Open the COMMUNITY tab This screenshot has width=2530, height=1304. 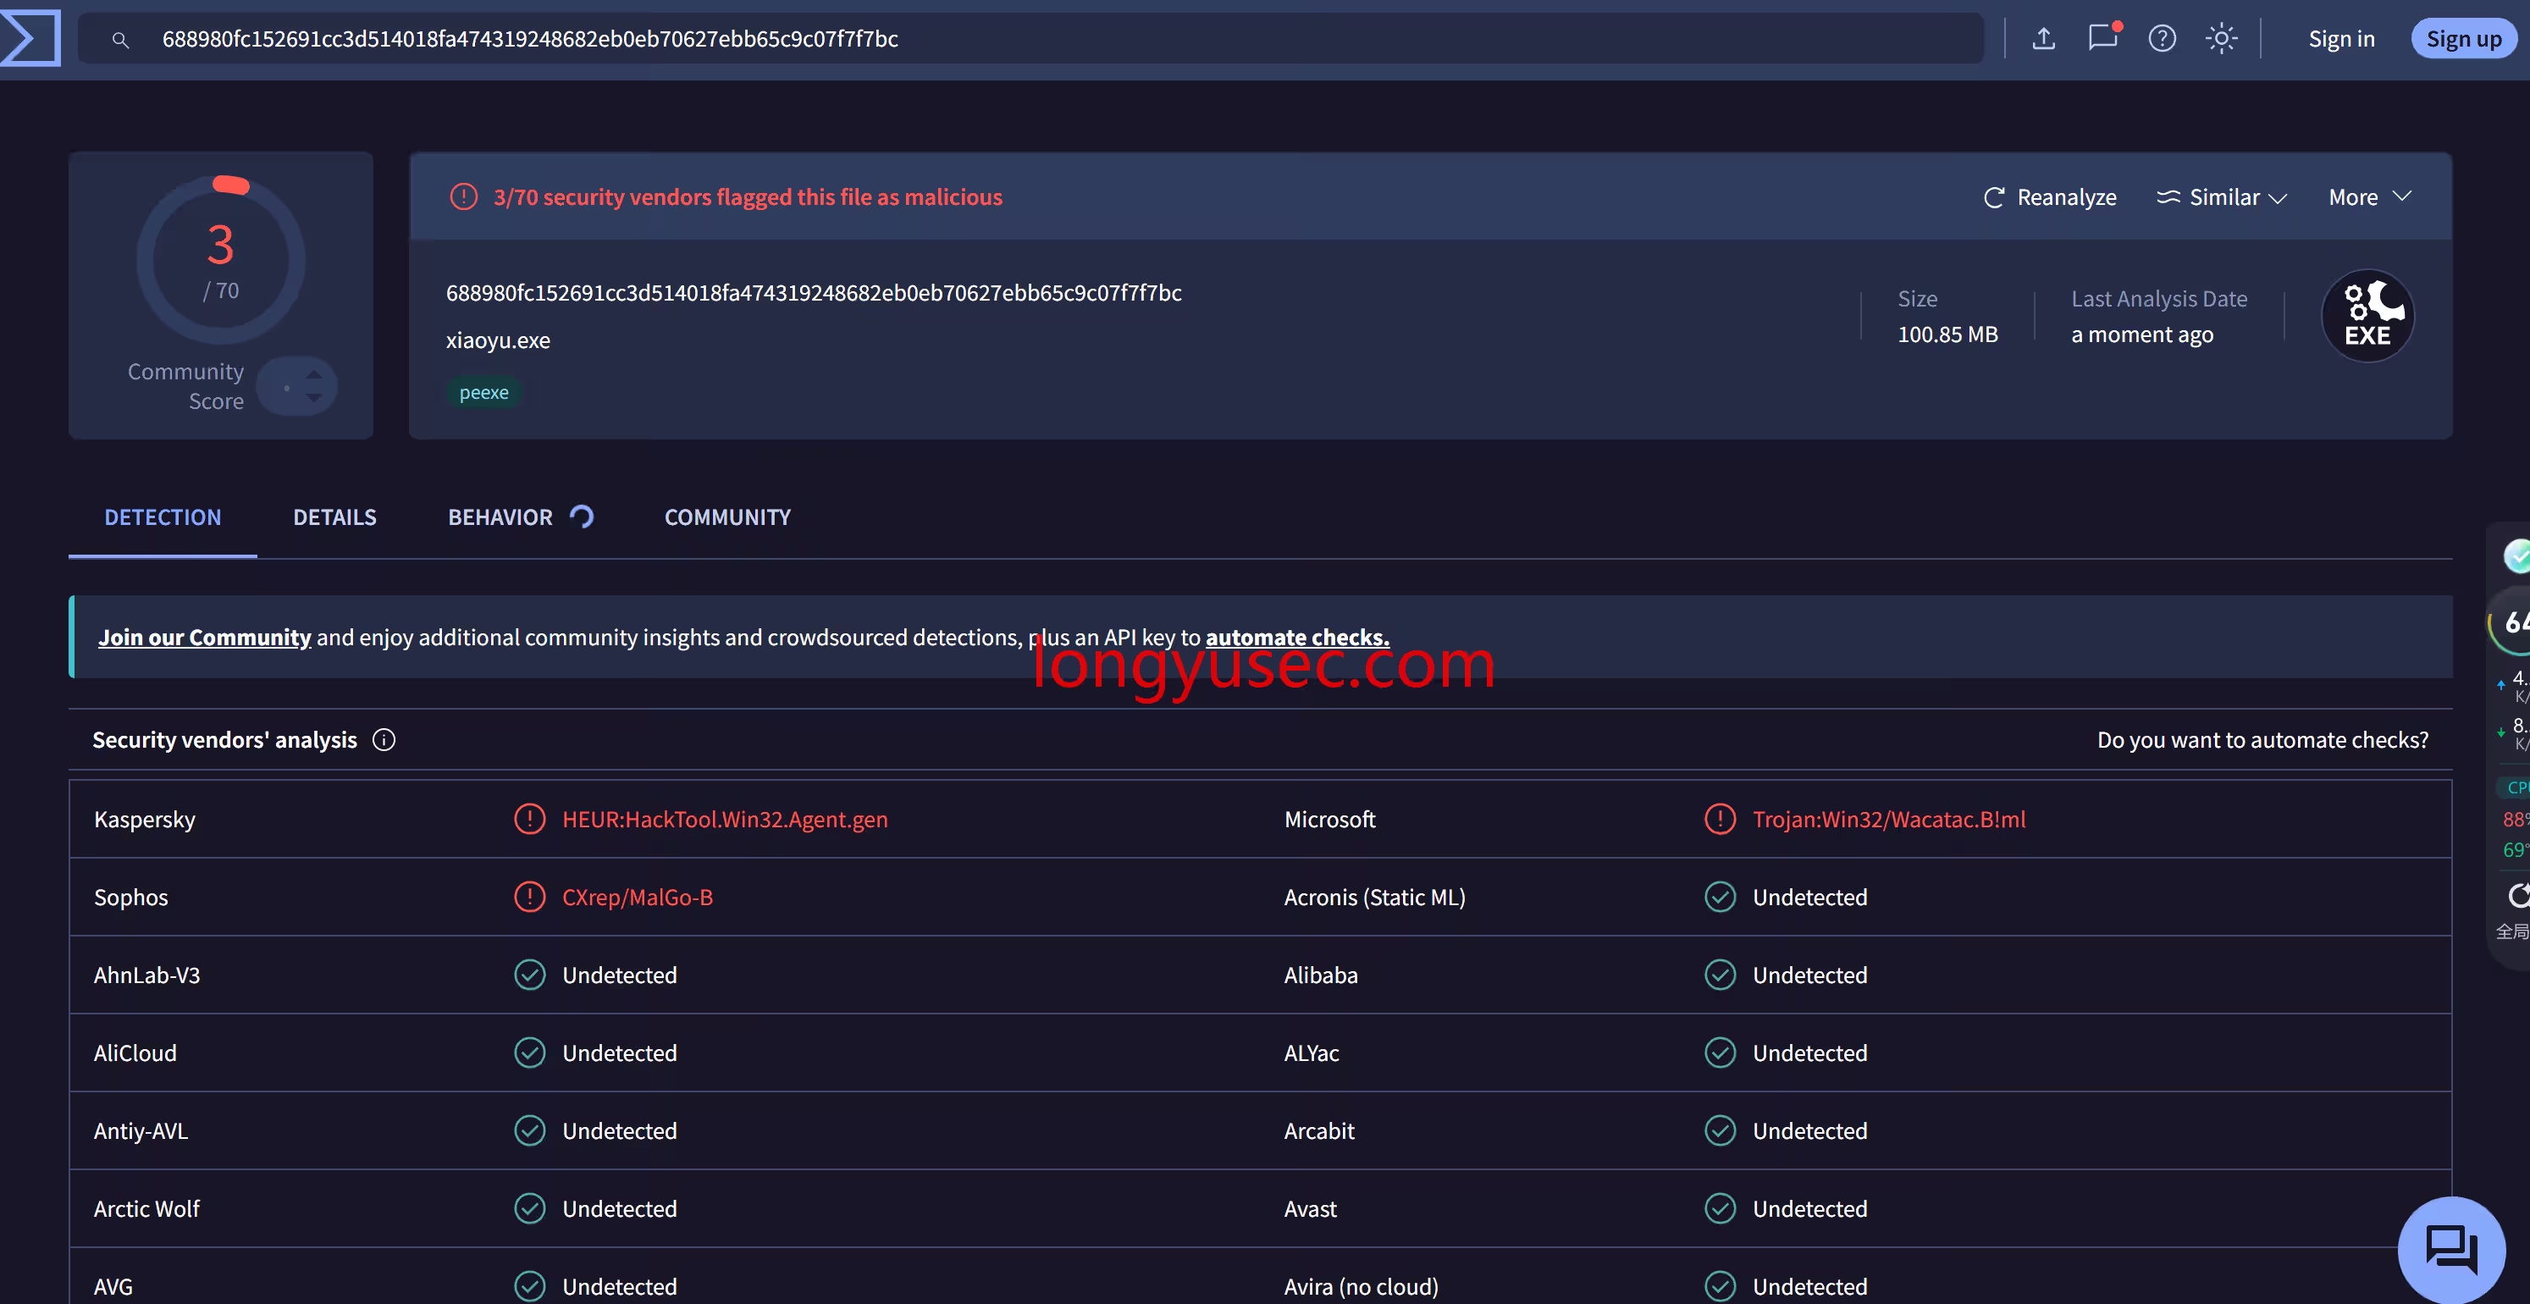(x=728, y=517)
